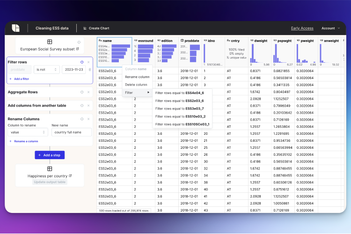Open the Happiness per country external link icon
Image resolution: width=351 pixels, height=234 pixels.
pos(70,176)
